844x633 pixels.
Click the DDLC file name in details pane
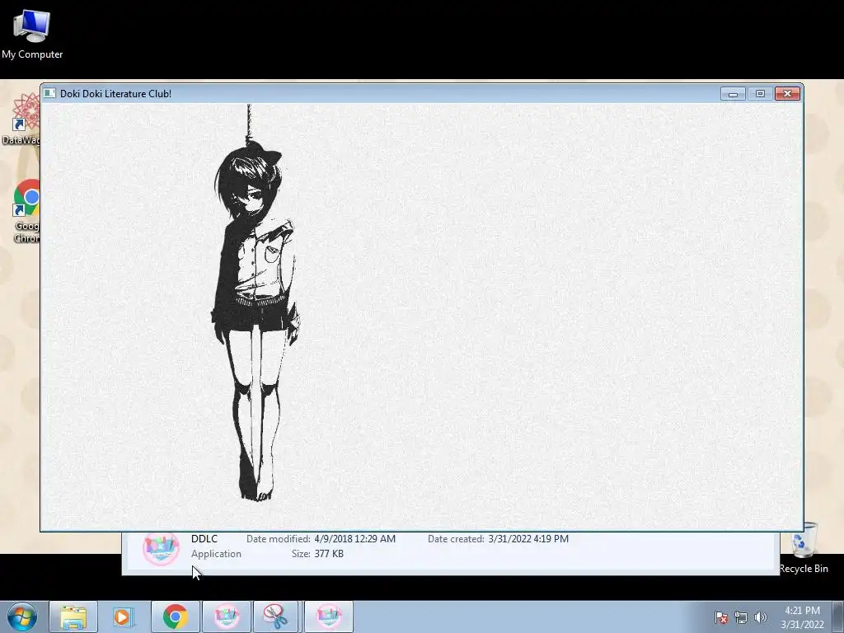click(204, 539)
